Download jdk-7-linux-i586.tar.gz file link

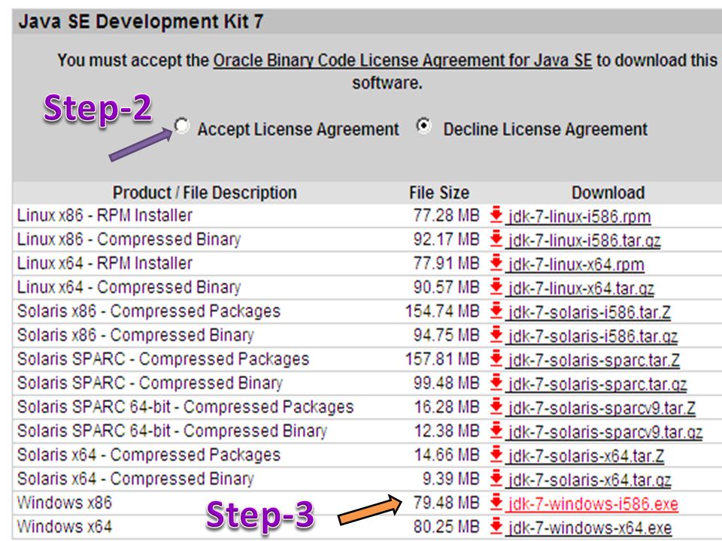(584, 240)
